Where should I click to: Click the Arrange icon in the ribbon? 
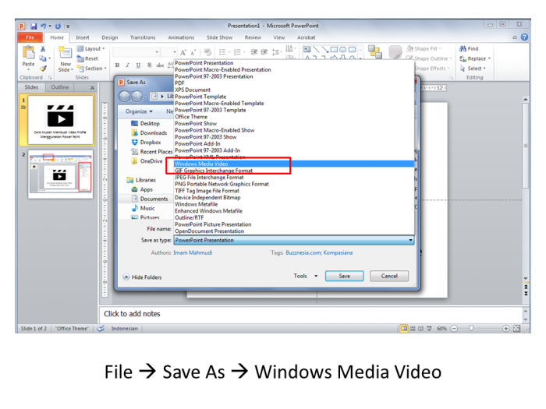pos(374,52)
